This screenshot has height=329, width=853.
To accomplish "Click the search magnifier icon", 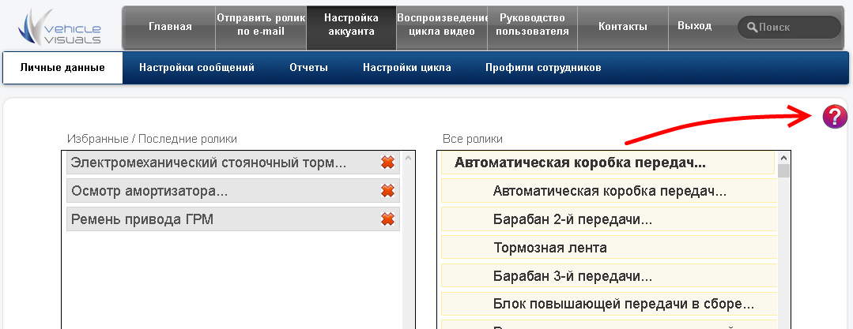I will click(753, 27).
